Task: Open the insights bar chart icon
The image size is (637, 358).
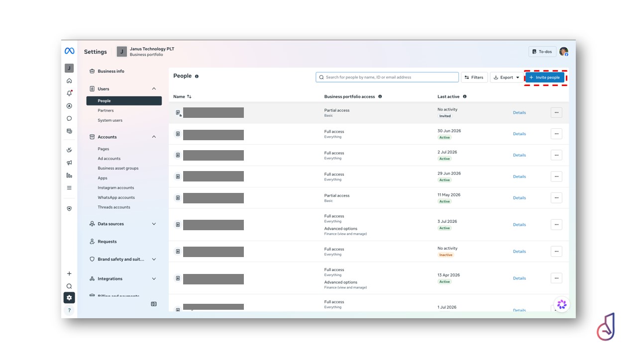Action: coord(69,175)
